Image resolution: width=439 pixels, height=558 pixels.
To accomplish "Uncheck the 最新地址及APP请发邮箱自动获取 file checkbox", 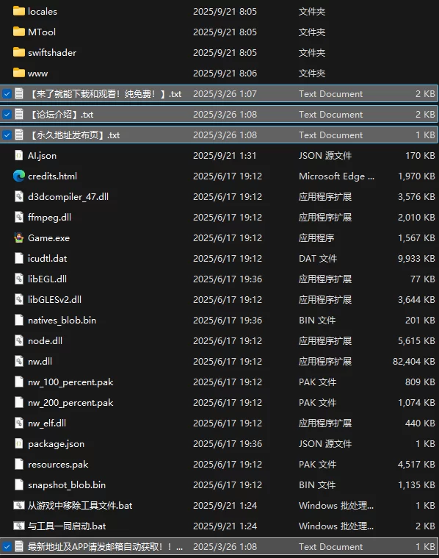I will [7, 547].
